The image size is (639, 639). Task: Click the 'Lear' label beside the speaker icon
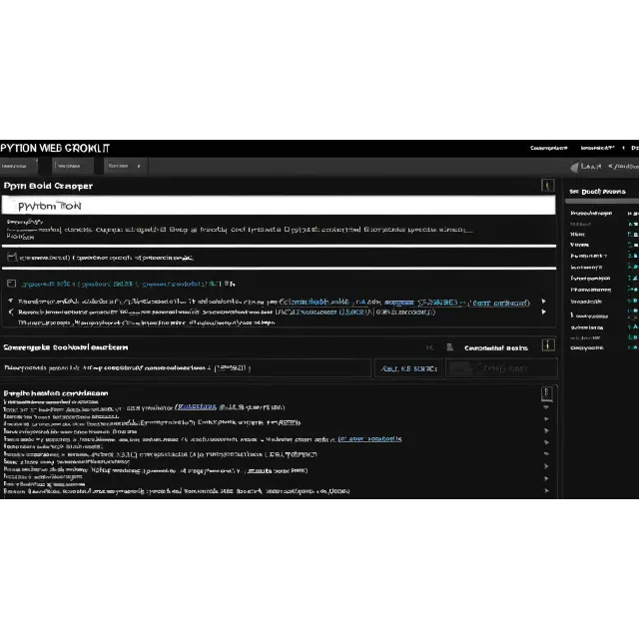(591, 167)
